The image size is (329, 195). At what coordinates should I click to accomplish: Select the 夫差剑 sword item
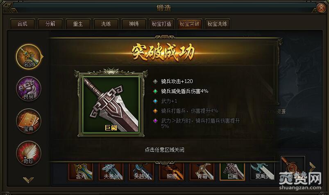pos(111,172)
